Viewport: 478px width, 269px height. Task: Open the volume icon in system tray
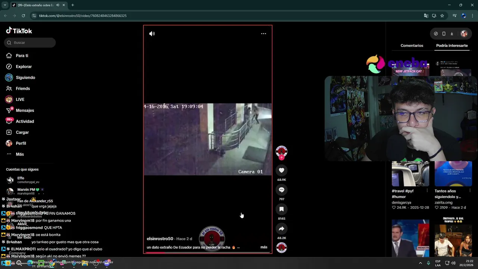pos(453,263)
